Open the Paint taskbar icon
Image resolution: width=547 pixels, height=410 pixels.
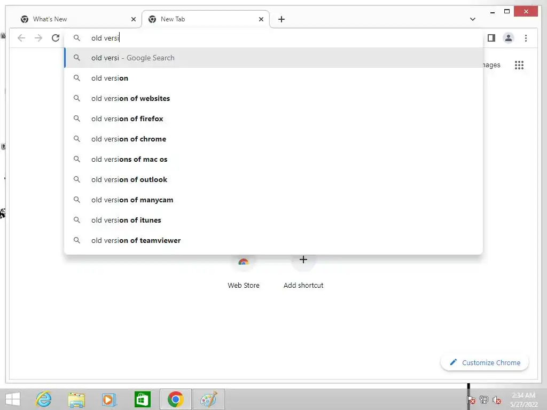pos(209,399)
